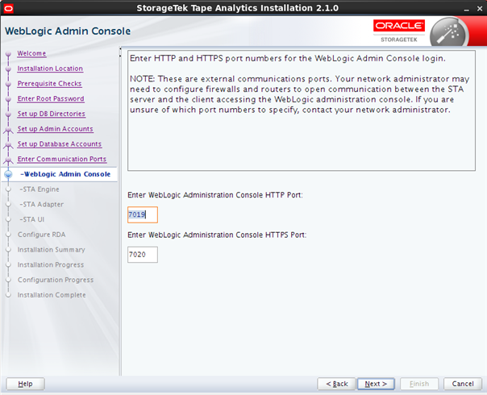Screen dimensions: 487x395
Task: Click the Installation Progress step label
Action: pos(51,265)
